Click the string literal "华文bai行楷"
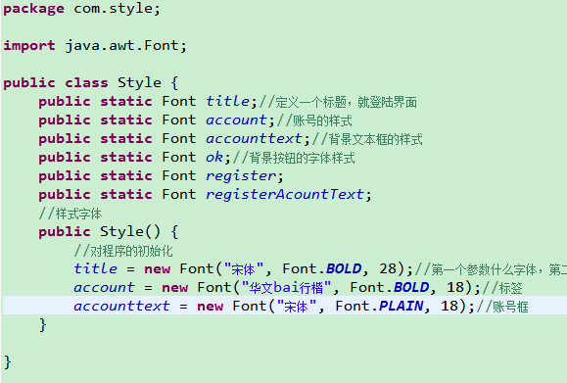 pyautogui.click(x=286, y=288)
